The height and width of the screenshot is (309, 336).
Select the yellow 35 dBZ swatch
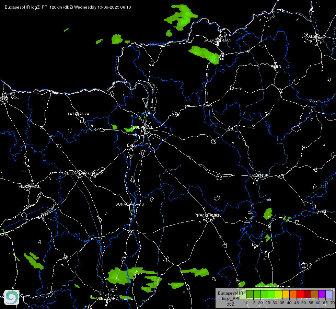[286, 294]
